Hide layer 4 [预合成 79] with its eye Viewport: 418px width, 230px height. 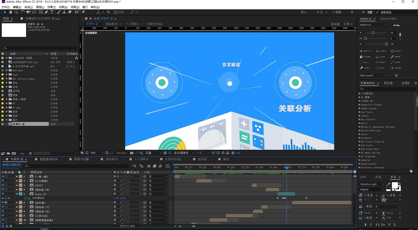click(x=3, y=190)
